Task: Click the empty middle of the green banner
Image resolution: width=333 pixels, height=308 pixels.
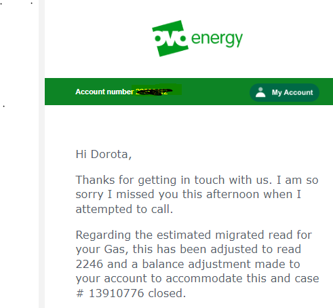Action: coord(215,92)
